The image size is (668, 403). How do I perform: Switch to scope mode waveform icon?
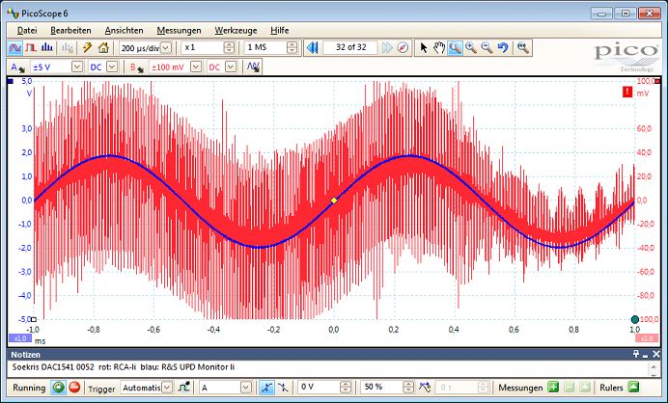[x=15, y=47]
